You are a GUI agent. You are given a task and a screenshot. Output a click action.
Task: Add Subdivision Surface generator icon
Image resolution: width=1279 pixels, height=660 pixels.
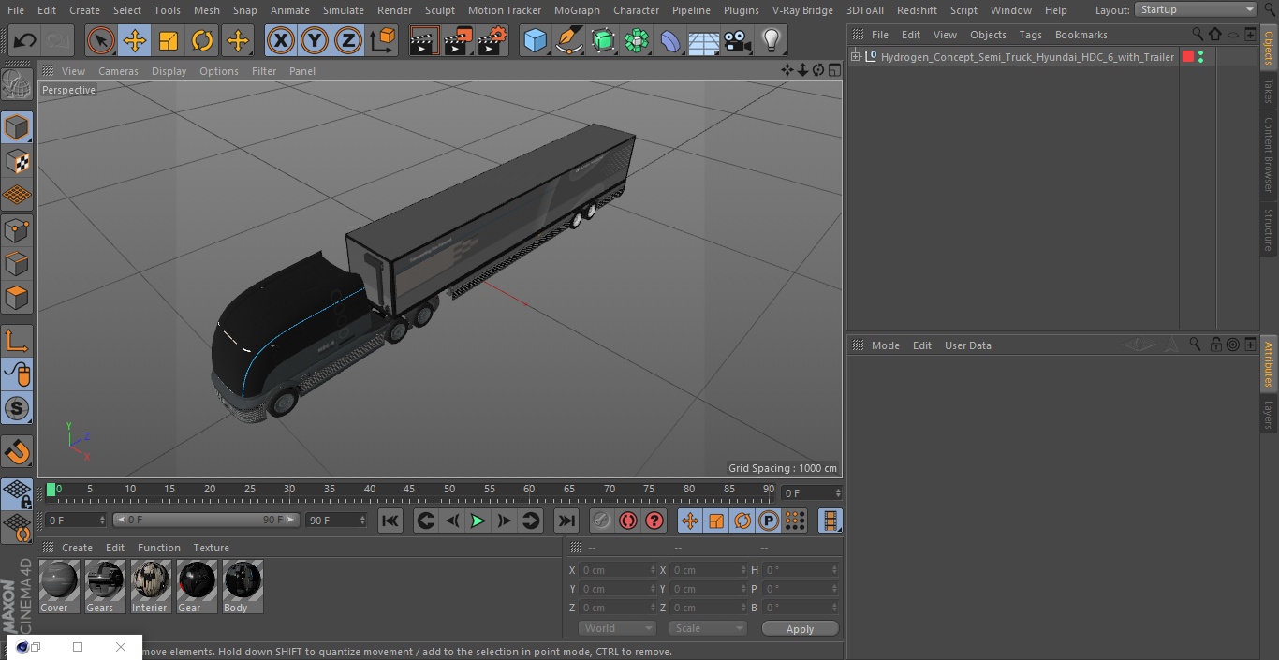tap(603, 40)
